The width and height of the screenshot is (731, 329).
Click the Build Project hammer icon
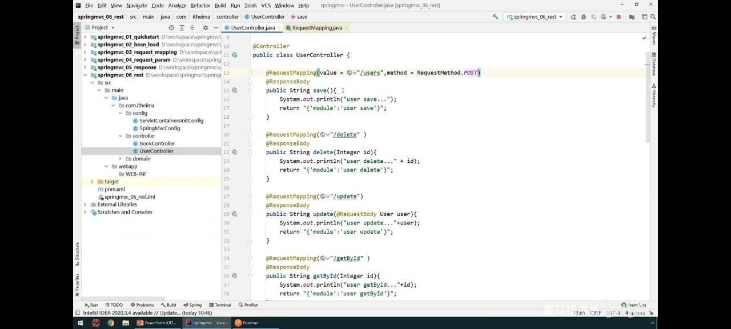tap(495, 17)
